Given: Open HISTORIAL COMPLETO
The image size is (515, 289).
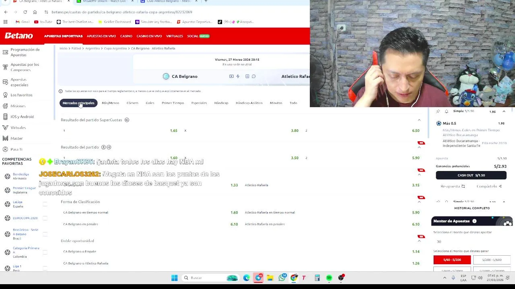Looking at the screenshot, I should [472, 208].
